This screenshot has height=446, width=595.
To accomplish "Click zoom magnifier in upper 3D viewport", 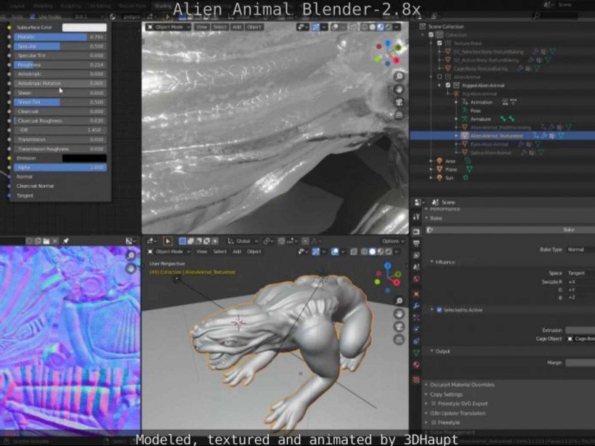I will (399, 77).
